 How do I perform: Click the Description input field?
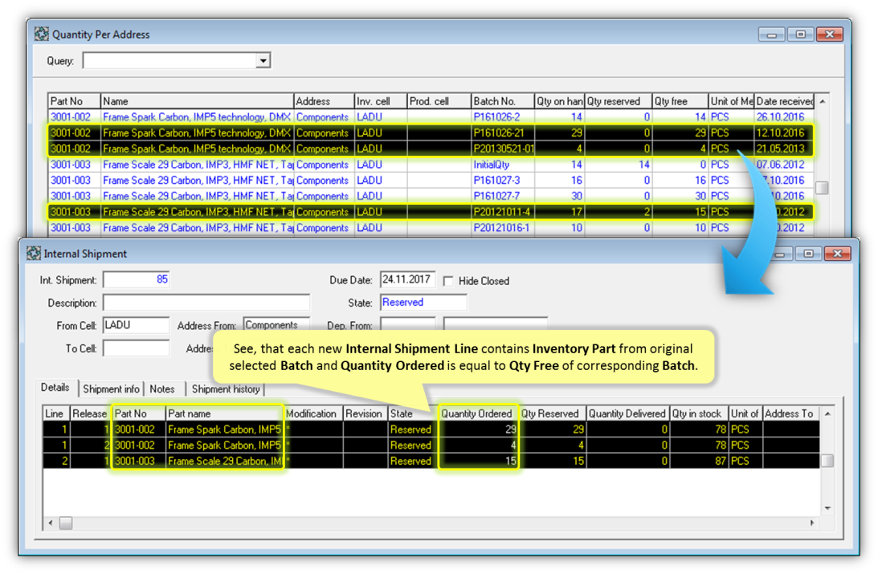[x=206, y=303]
